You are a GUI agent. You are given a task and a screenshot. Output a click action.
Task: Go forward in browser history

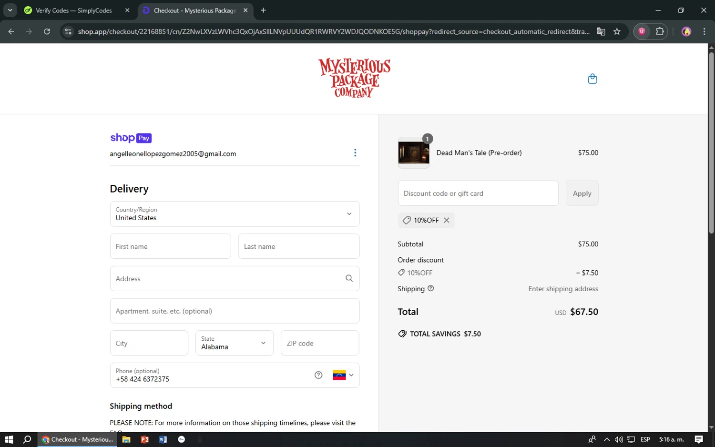coord(29,31)
